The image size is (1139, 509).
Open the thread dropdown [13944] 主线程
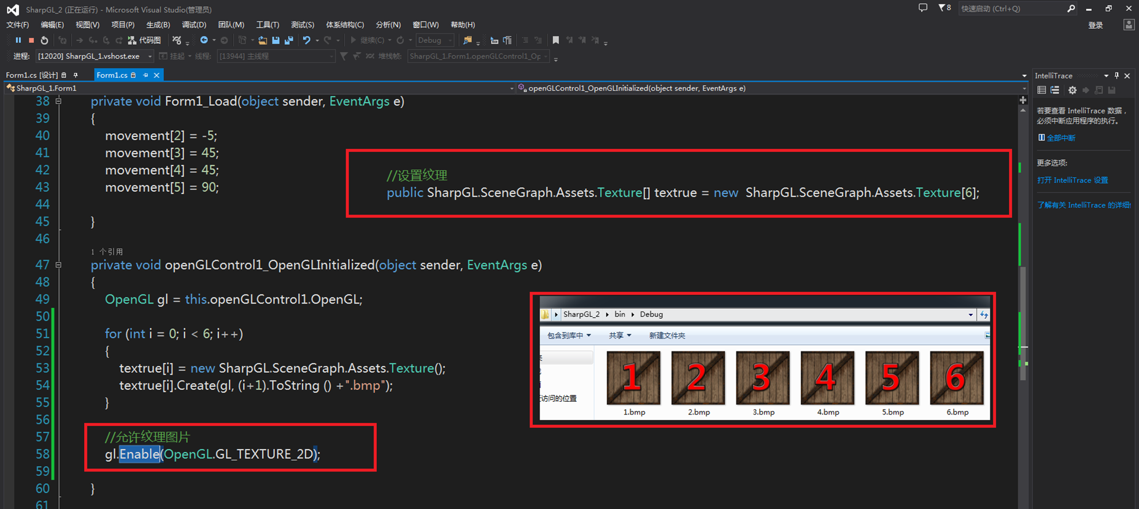point(276,56)
